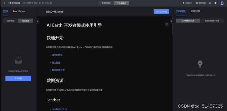Viewport: 227px width, 111px height.
Task: Click the 已保存于 2023-01-04 timestamp text
Action: coord(39,3)
